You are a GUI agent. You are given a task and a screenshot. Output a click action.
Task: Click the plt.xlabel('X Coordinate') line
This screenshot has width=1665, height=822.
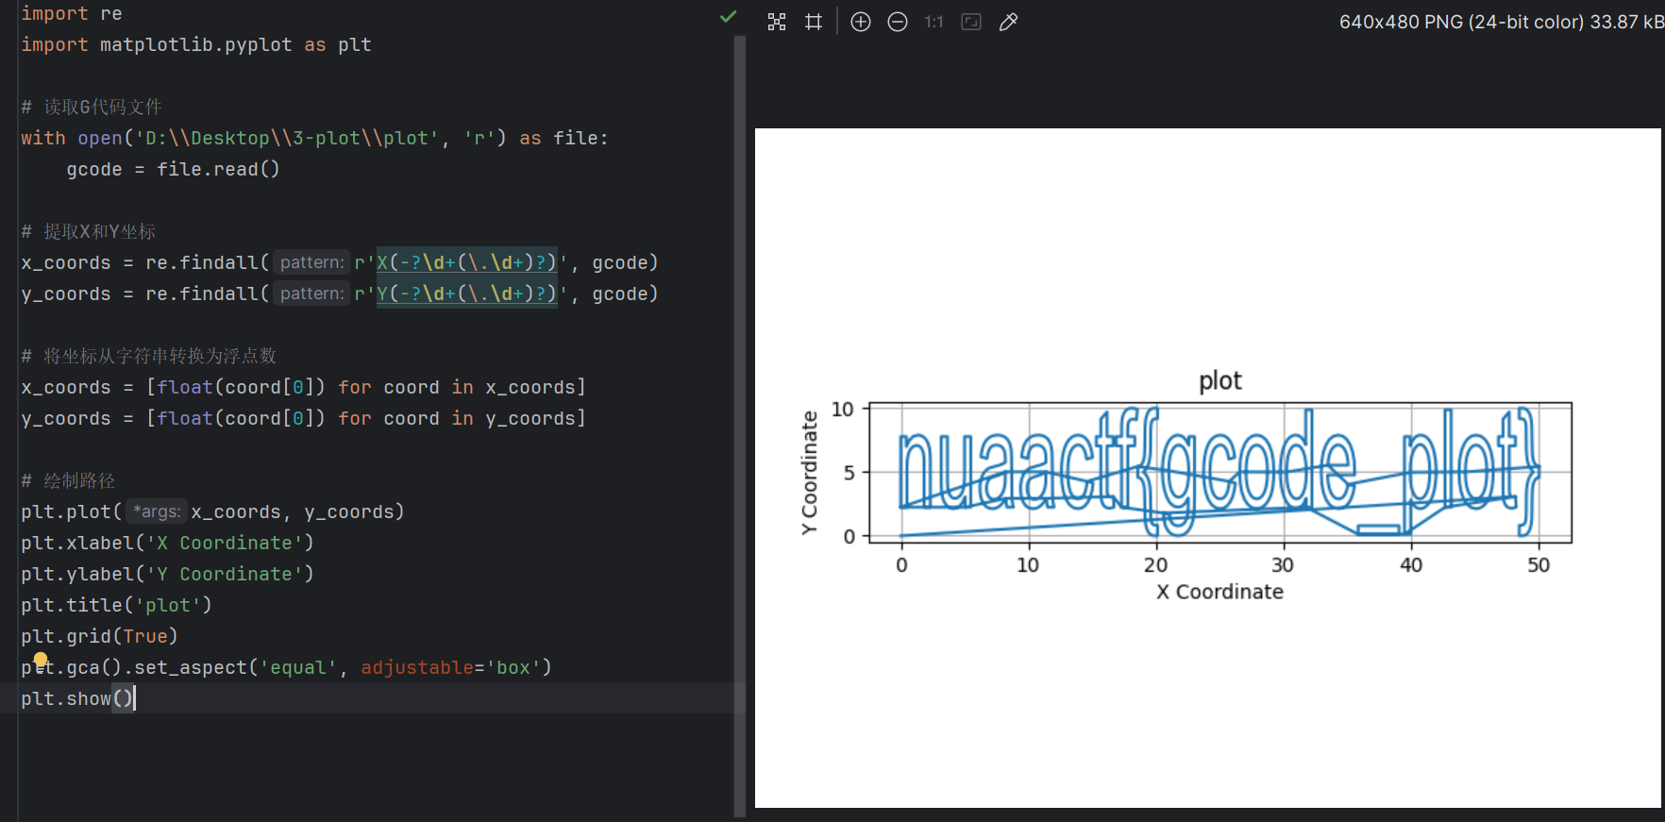click(x=167, y=543)
